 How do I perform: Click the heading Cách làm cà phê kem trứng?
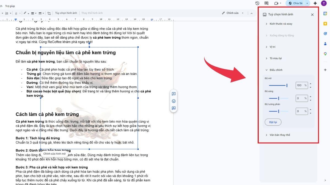click(47, 114)
